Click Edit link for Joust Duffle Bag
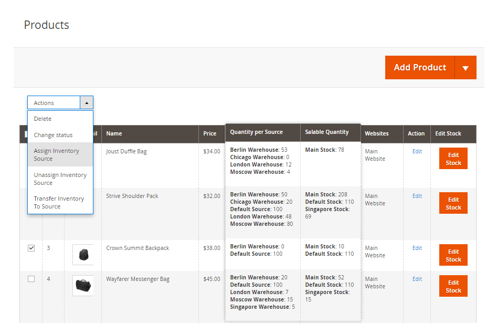The image size is (497, 334). (417, 151)
